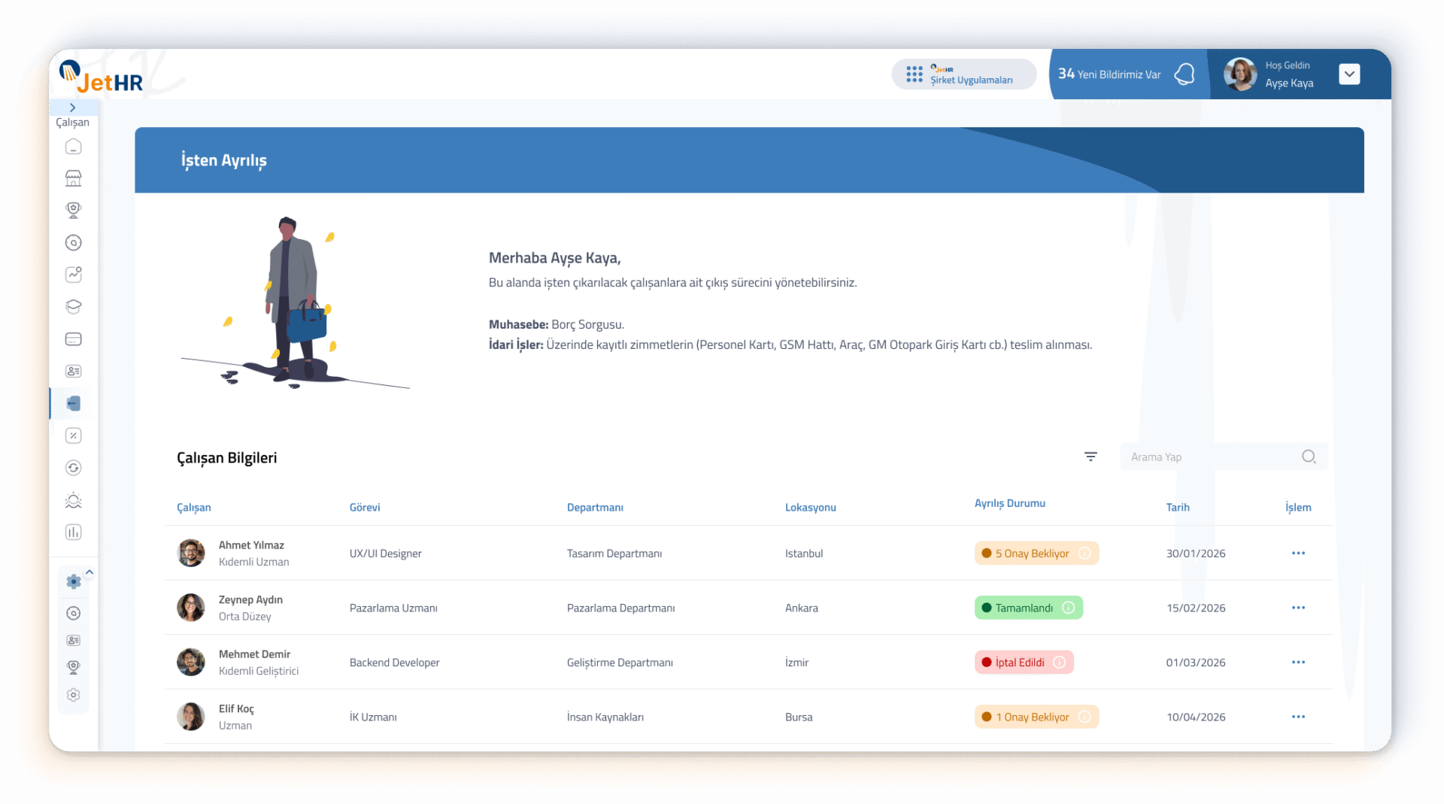Sort the table by the Tarih column header
1444x804 pixels.
[x=1177, y=508]
